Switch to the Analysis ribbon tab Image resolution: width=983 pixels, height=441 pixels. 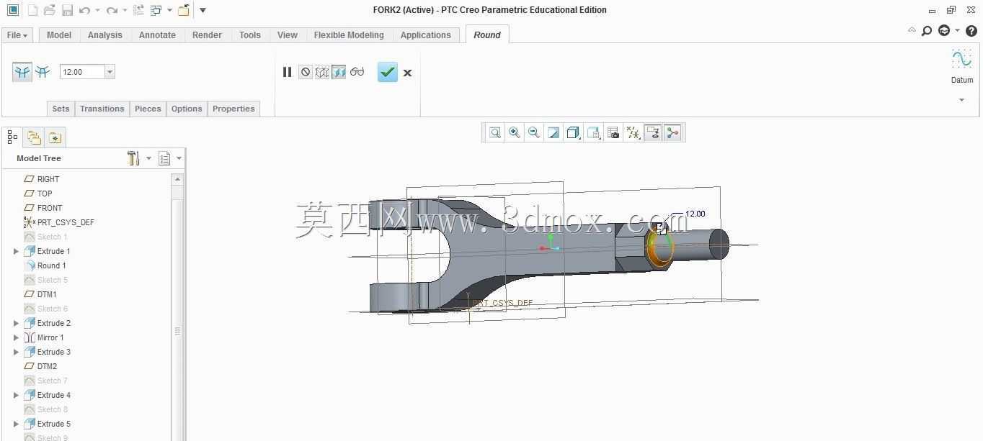click(x=105, y=35)
